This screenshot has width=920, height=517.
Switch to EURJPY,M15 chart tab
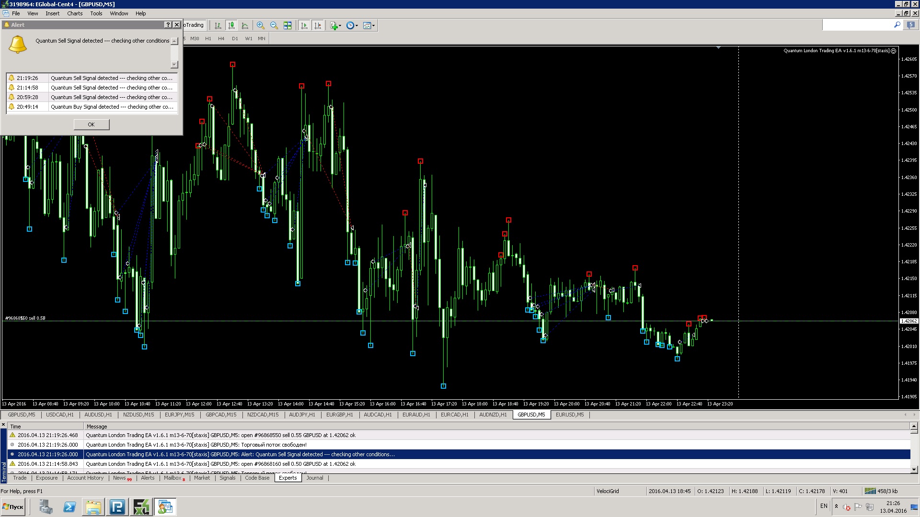click(180, 415)
